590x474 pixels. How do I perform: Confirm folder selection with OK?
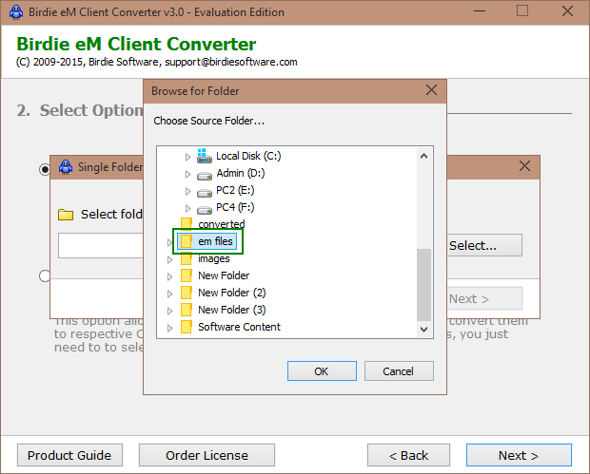click(322, 371)
